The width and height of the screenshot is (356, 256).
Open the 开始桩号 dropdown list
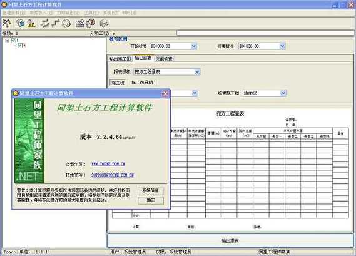[x=194, y=46]
